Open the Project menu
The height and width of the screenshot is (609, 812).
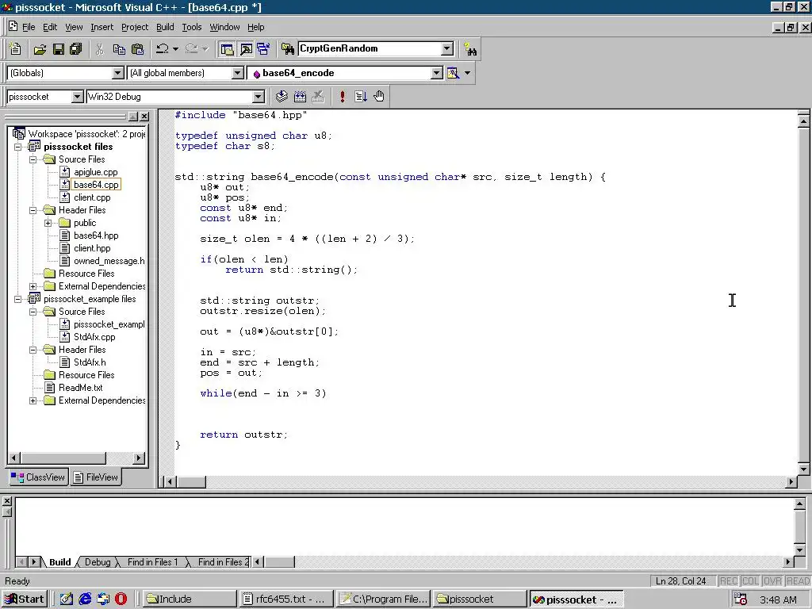135,27
